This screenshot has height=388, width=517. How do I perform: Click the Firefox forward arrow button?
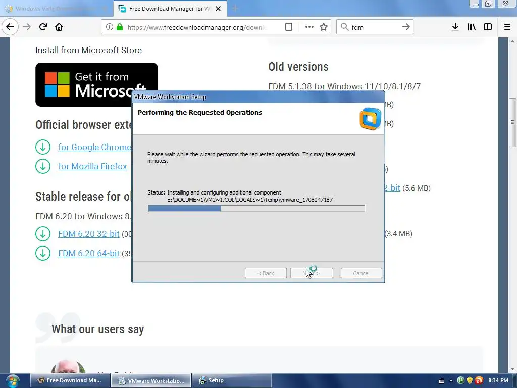click(27, 27)
